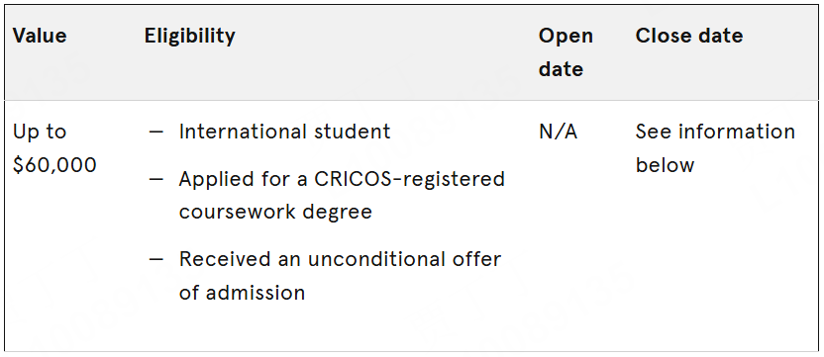Select the N/A open date cell
Screen dimensions: 824x357
click(x=559, y=132)
